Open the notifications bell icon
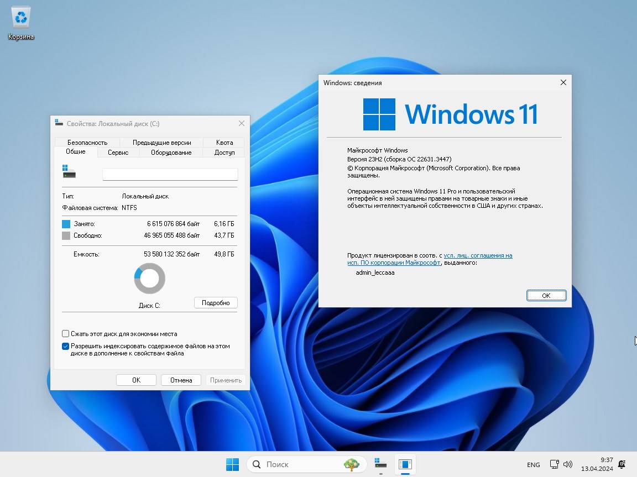637x477 pixels. pyautogui.click(x=622, y=464)
